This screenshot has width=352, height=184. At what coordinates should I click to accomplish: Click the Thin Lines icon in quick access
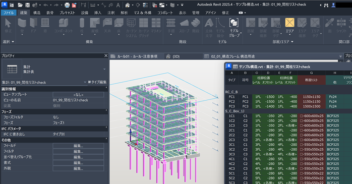145,5
